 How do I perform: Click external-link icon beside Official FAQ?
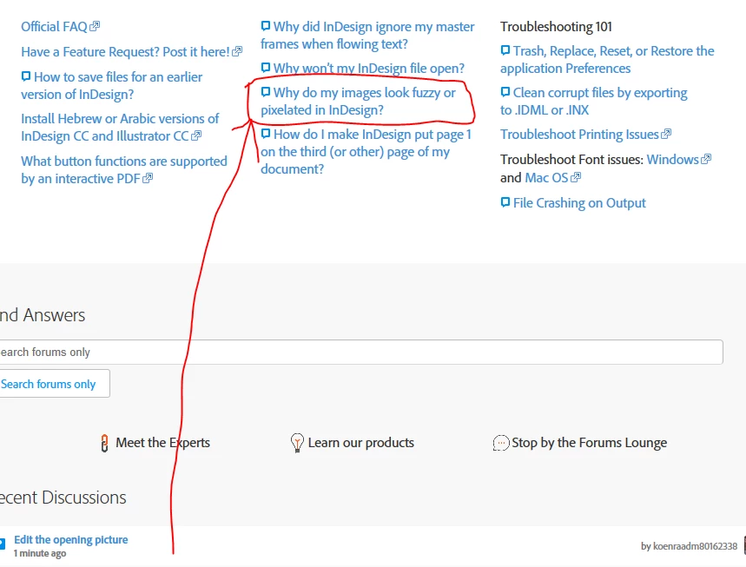pos(95,26)
